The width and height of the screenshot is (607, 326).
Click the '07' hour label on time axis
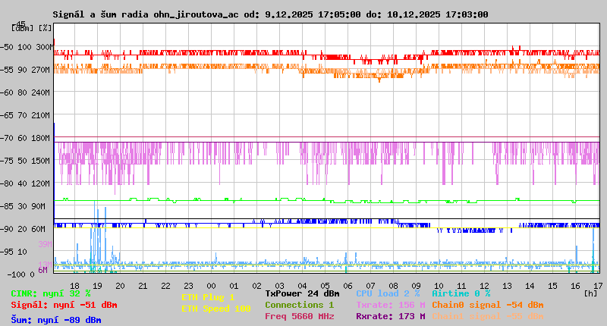[370, 286]
